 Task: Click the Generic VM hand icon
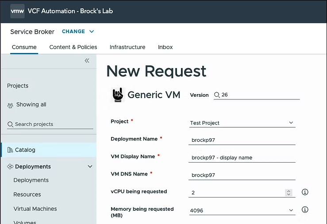pyautogui.click(x=118, y=95)
